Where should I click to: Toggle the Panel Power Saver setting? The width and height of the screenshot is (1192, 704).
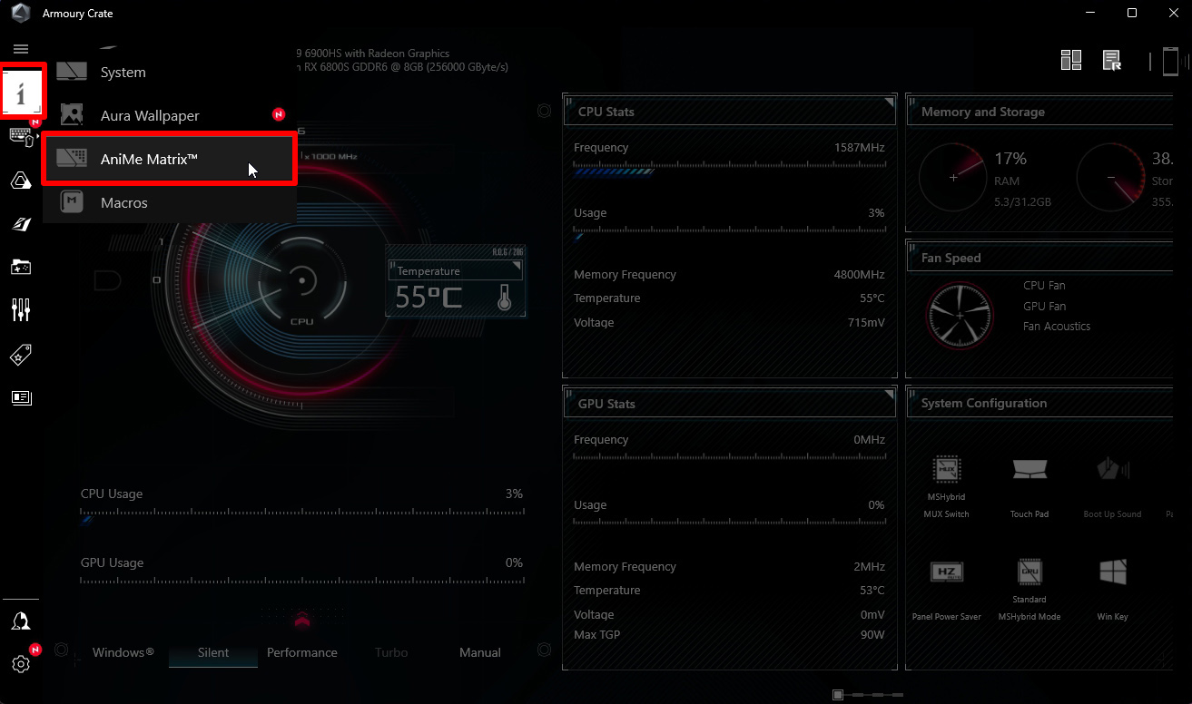click(x=947, y=572)
